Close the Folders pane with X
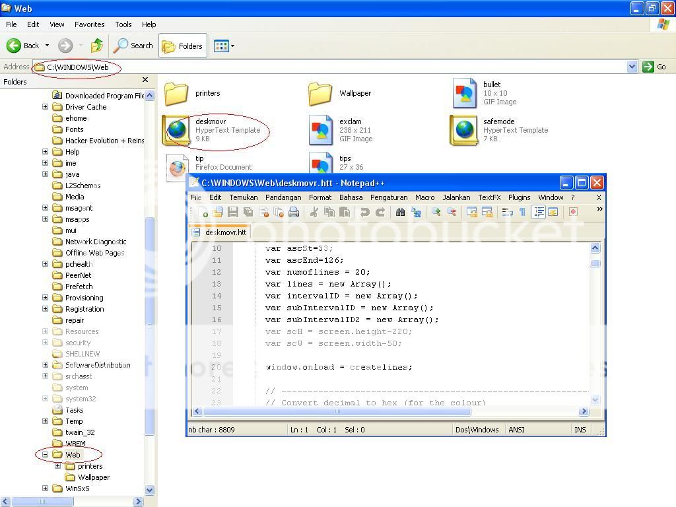The height and width of the screenshot is (507, 676). click(x=145, y=80)
